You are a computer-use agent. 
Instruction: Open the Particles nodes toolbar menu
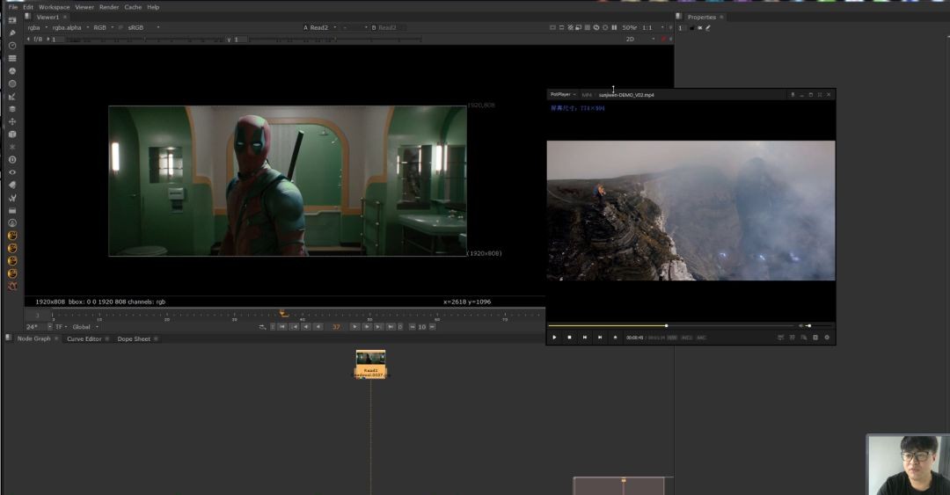[12, 147]
